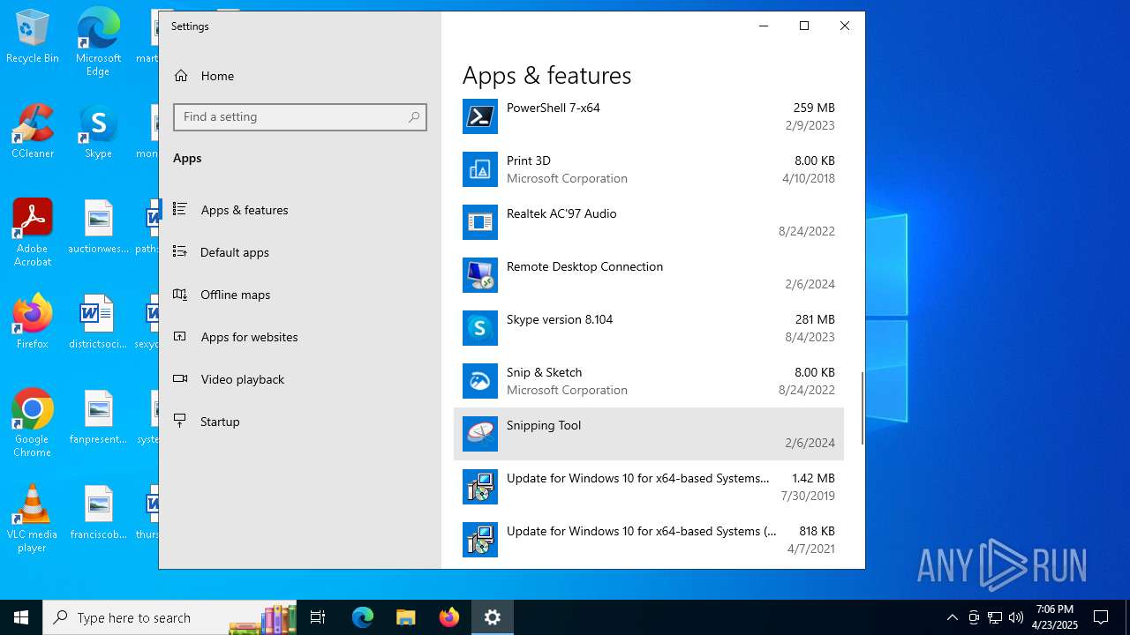Viewport: 1130px width, 635px height.
Task: Open the Apps & features page
Action: [299, 210]
